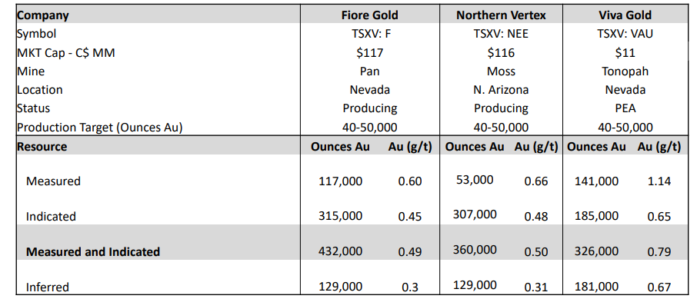Select the Production Target row label

tap(100, 128)
